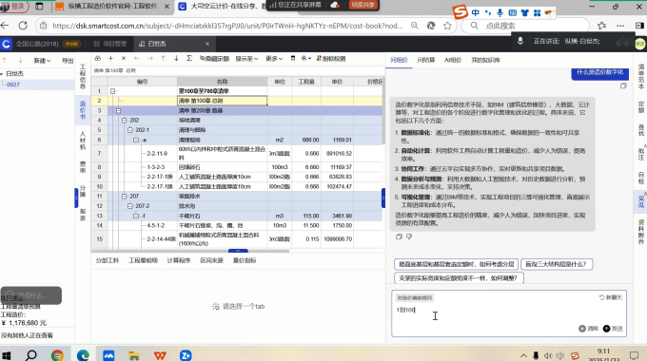Click the down arrow in the left project panel
The height and width of the screenshot is (361, 647).
pos(20,61)
